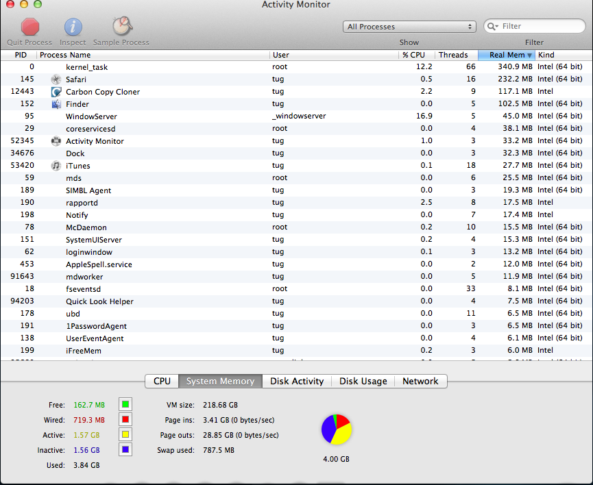The width and height of the screenshot is (593, 485).
Task: Click PID 12443 in the list
Action: [x=23, y=91]
